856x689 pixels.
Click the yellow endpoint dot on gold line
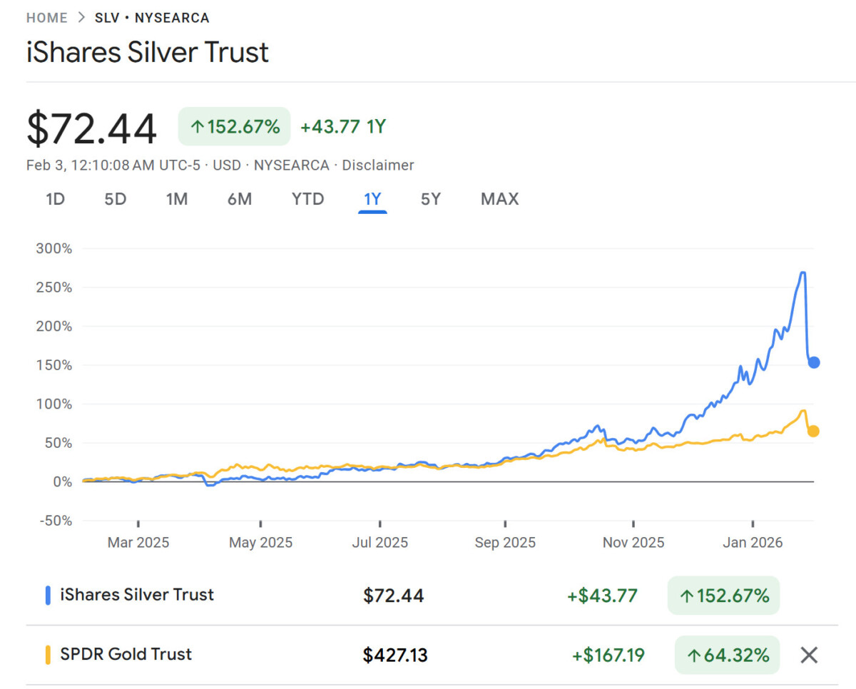(813, 431)
